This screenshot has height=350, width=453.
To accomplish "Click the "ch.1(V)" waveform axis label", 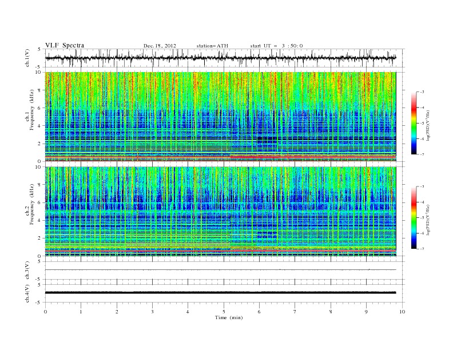I will 27,58.
